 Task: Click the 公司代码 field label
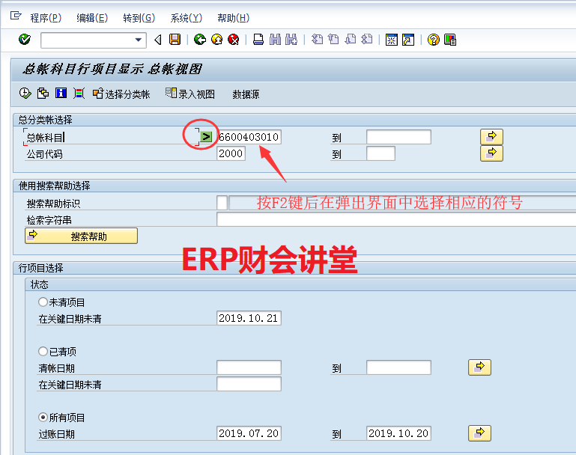44,154
